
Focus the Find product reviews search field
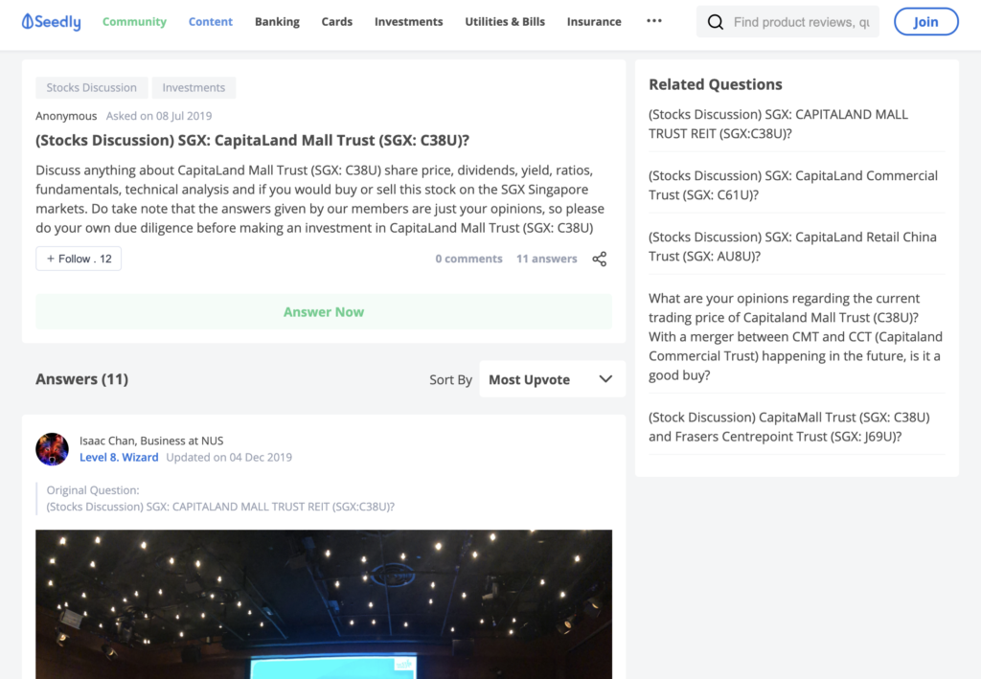pos(802,23)
